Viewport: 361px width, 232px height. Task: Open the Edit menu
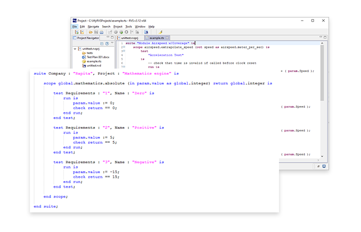pyautogui.click(x=82, y=26)
